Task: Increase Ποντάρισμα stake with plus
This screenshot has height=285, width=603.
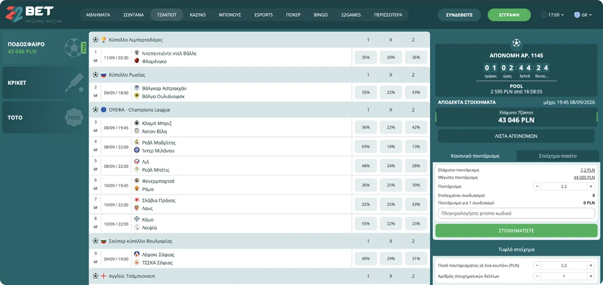Action: pos(591,186)
